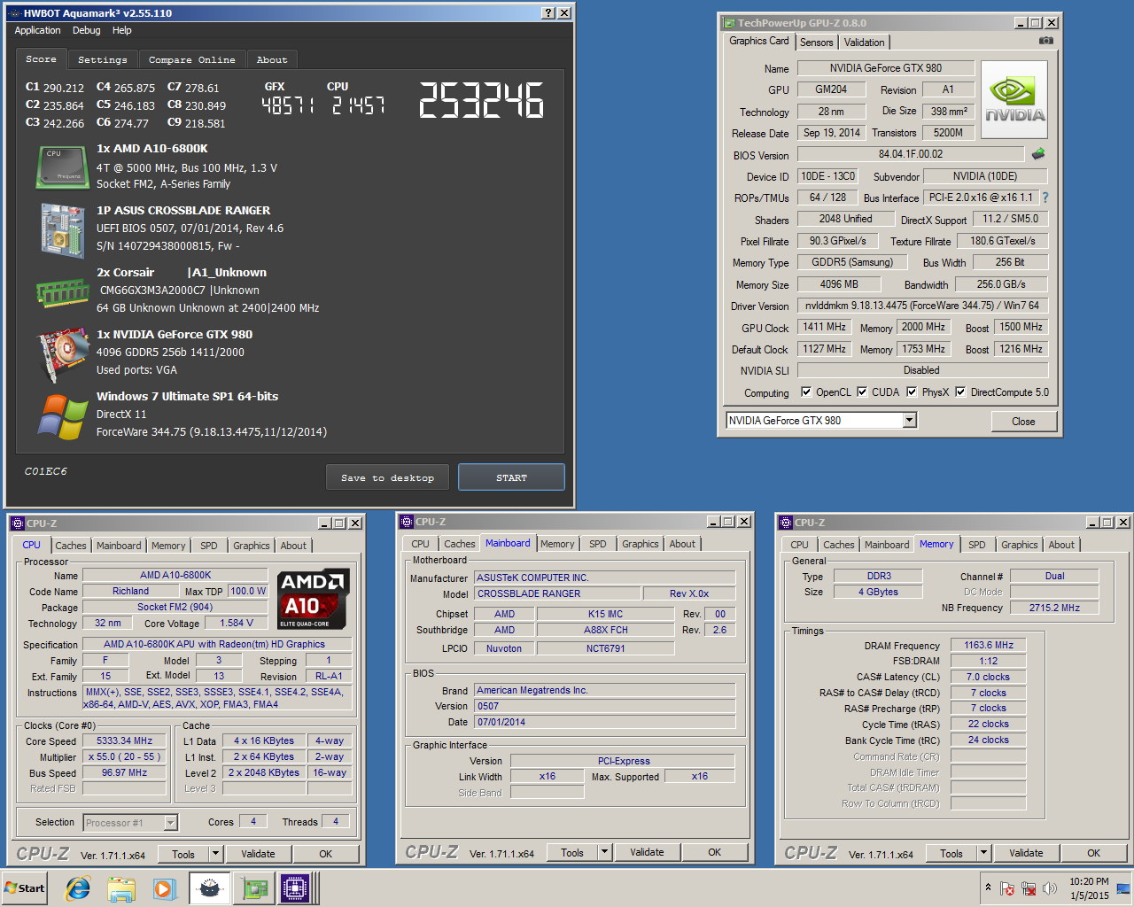The image size is (1134, 907).
Task: Open Internet Explorer from the taskbar
Action: [79, 888]
